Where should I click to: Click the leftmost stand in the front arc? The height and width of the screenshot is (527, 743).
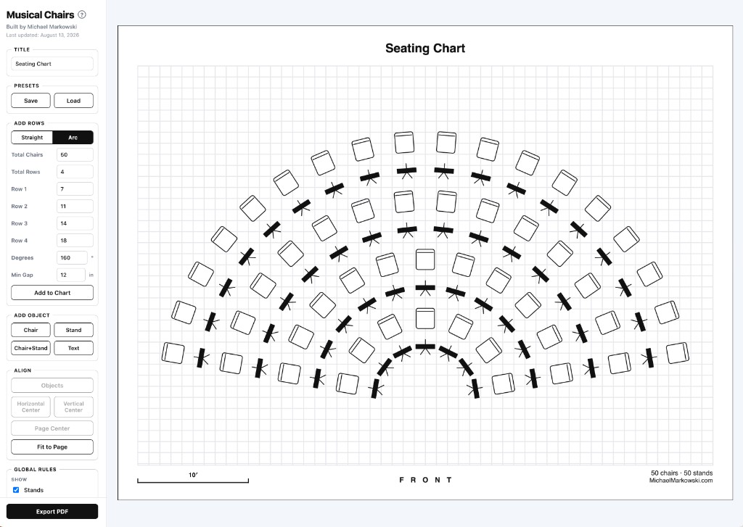pyautogui.click(x=377, y=389)
